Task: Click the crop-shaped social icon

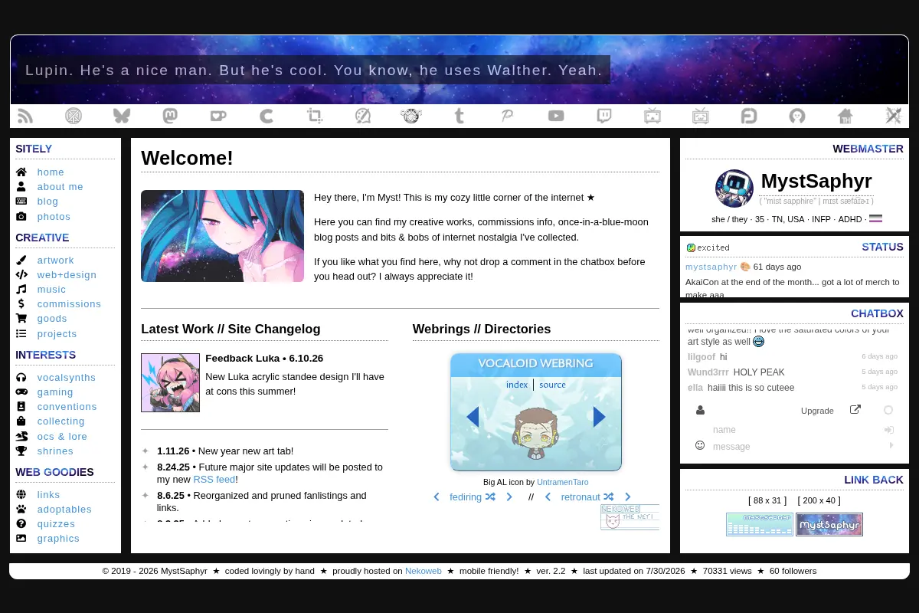Action: [x=315, y=116]
